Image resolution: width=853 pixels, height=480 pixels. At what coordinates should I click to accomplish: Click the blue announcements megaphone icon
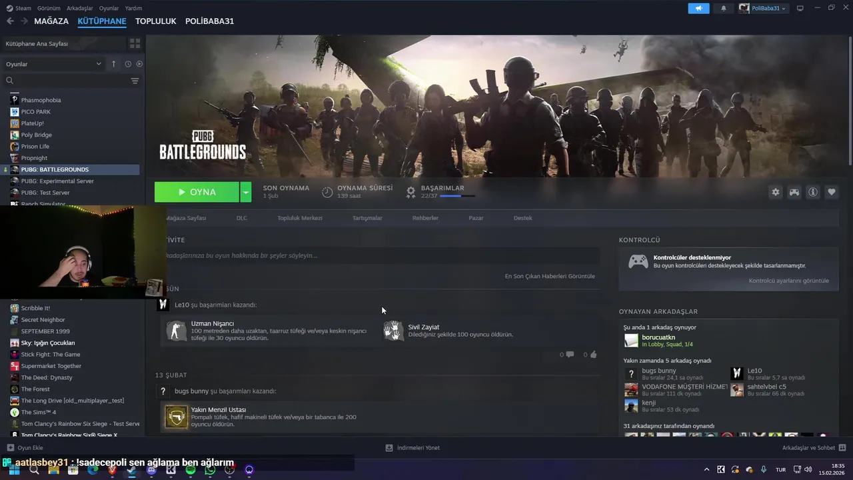(699, 8)
